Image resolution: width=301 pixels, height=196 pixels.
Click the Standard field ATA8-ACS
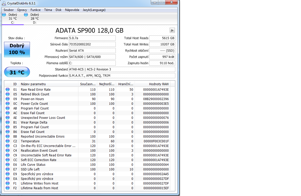(122, 69)
